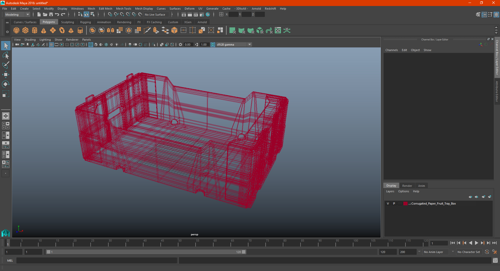Open the Edit Mesh menu
The width and height of the screenshot is (500, 271).
click(105, 9)
